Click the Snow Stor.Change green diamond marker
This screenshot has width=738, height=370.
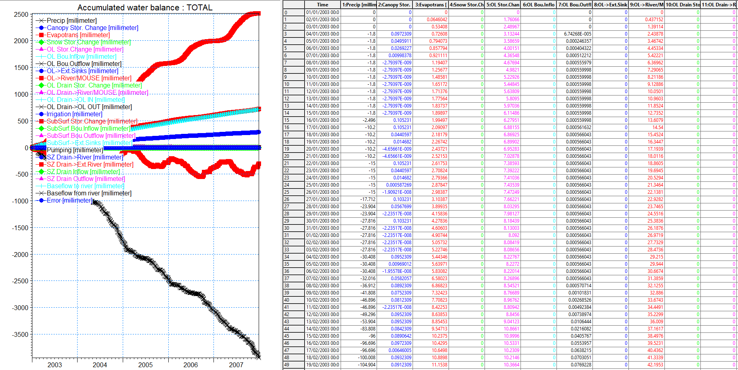(x=41, y=42)
